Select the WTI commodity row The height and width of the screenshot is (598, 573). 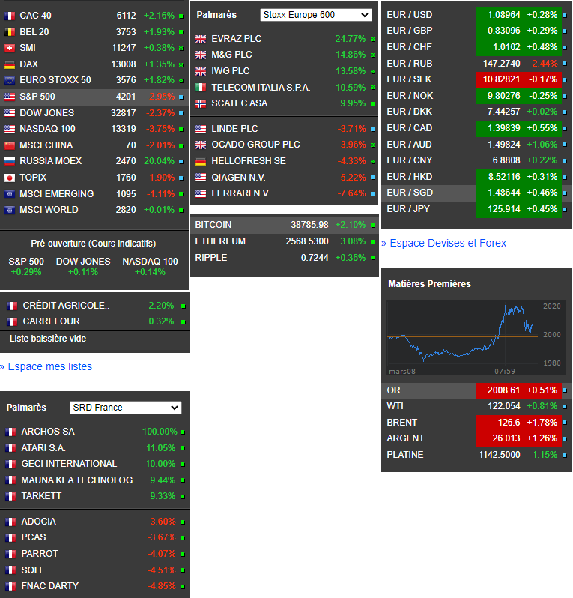[x=476, y=406]
